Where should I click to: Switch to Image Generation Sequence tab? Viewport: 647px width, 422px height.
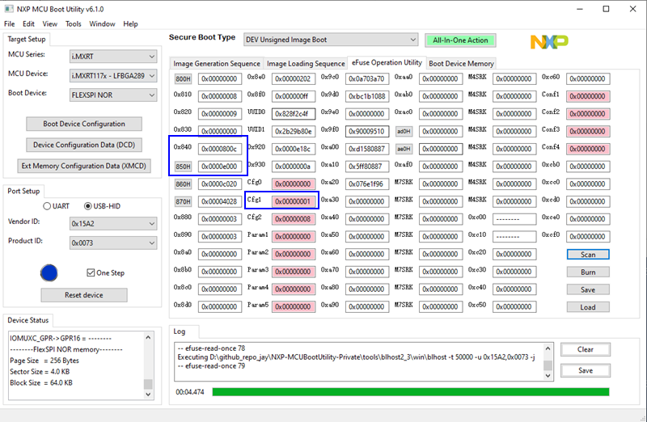[x=217, y=64]
